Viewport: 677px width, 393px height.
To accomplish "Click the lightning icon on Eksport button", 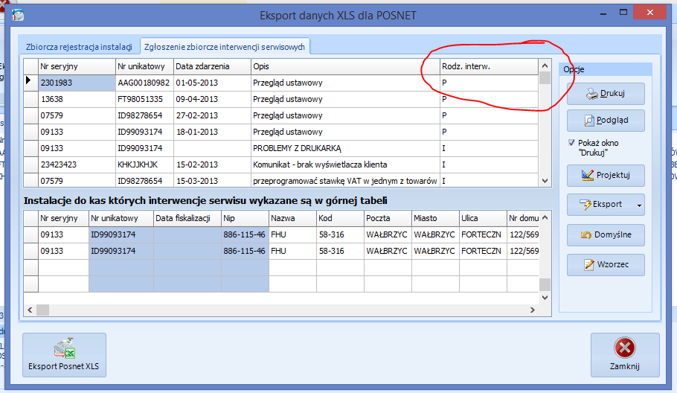I will pos(585,204).
